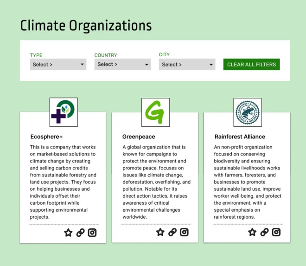Viewport: 306px width, 266px height.
Task: Click the Rainforest Alliance description text
Action: (x=248, y=182)
